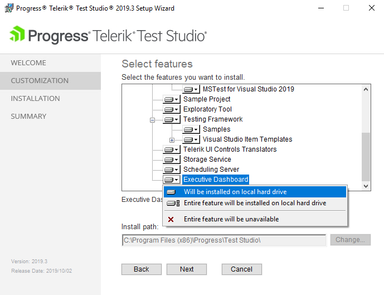Minimize the setup wizard window
The width and height of the screenshot is (384, 295).
click(x=321, y=8)
